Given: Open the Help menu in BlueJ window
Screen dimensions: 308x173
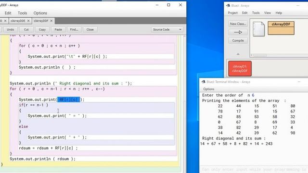Looking at the screenshot, I should (279, 13).
